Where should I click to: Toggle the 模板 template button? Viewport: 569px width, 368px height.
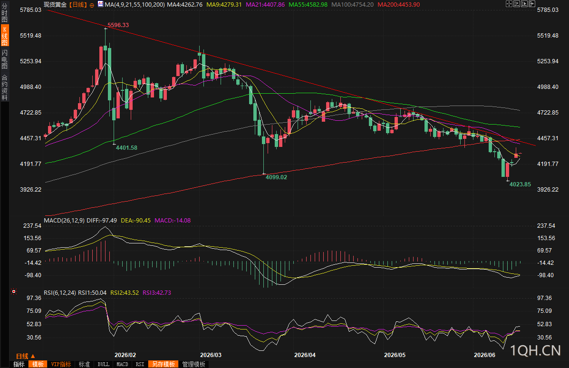(x=38, y=364)
